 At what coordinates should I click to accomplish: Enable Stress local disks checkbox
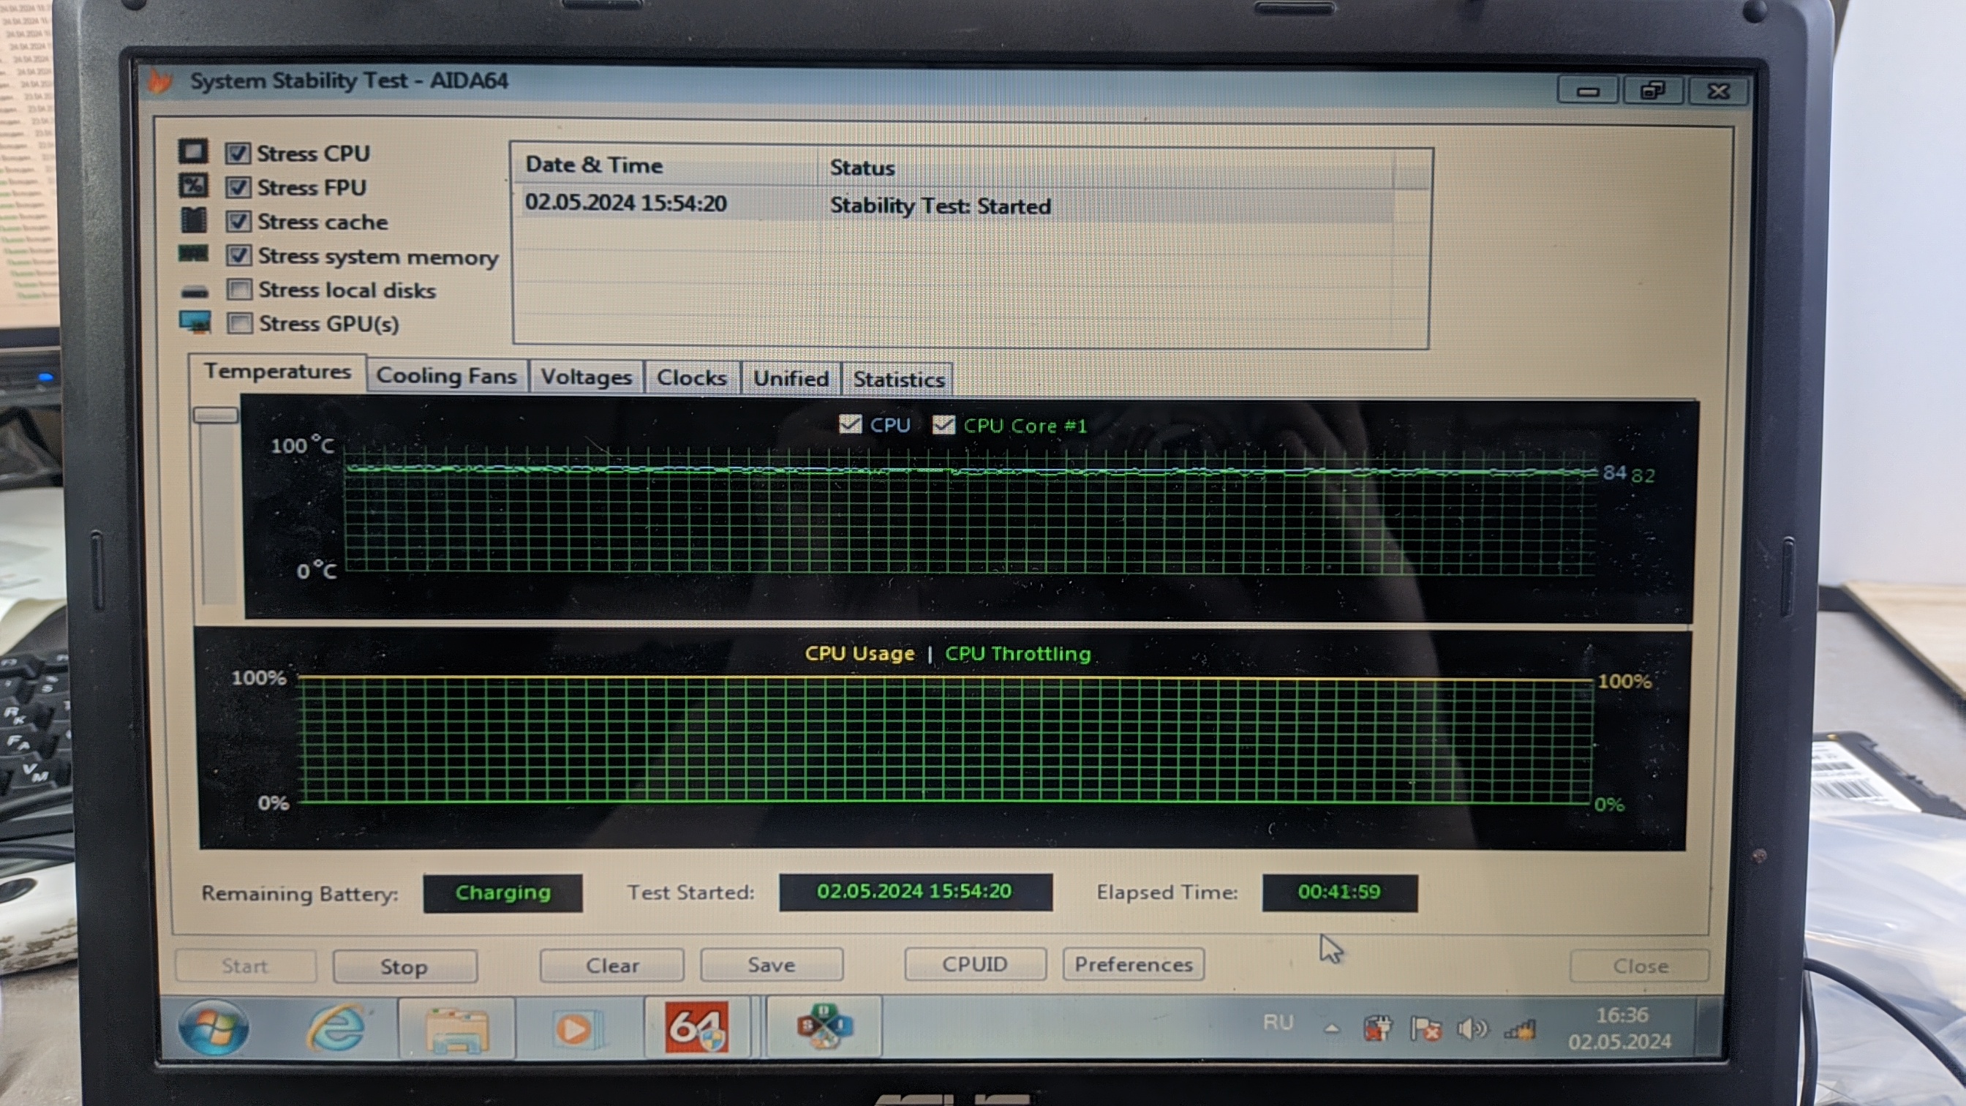point(240,289)
